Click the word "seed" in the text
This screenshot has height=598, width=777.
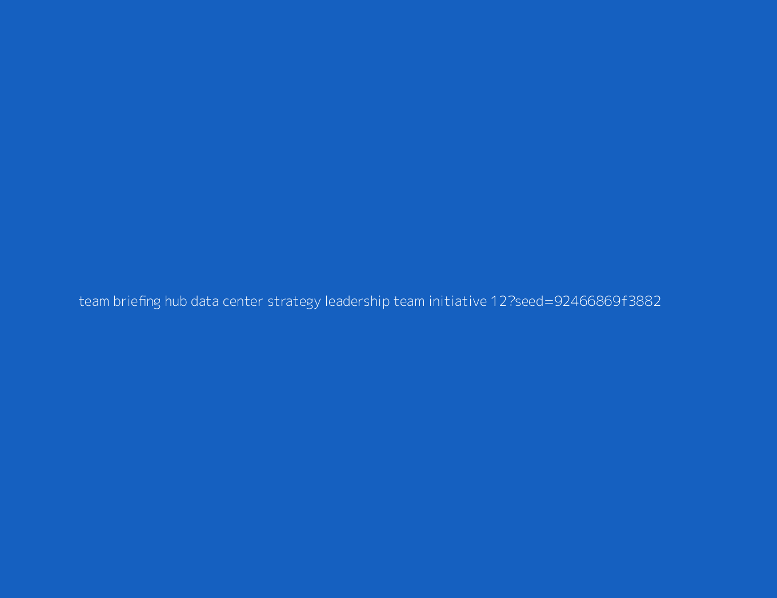tap(529, 301)
